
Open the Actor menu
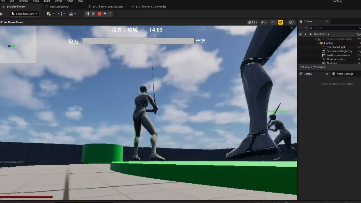point(70,1)
